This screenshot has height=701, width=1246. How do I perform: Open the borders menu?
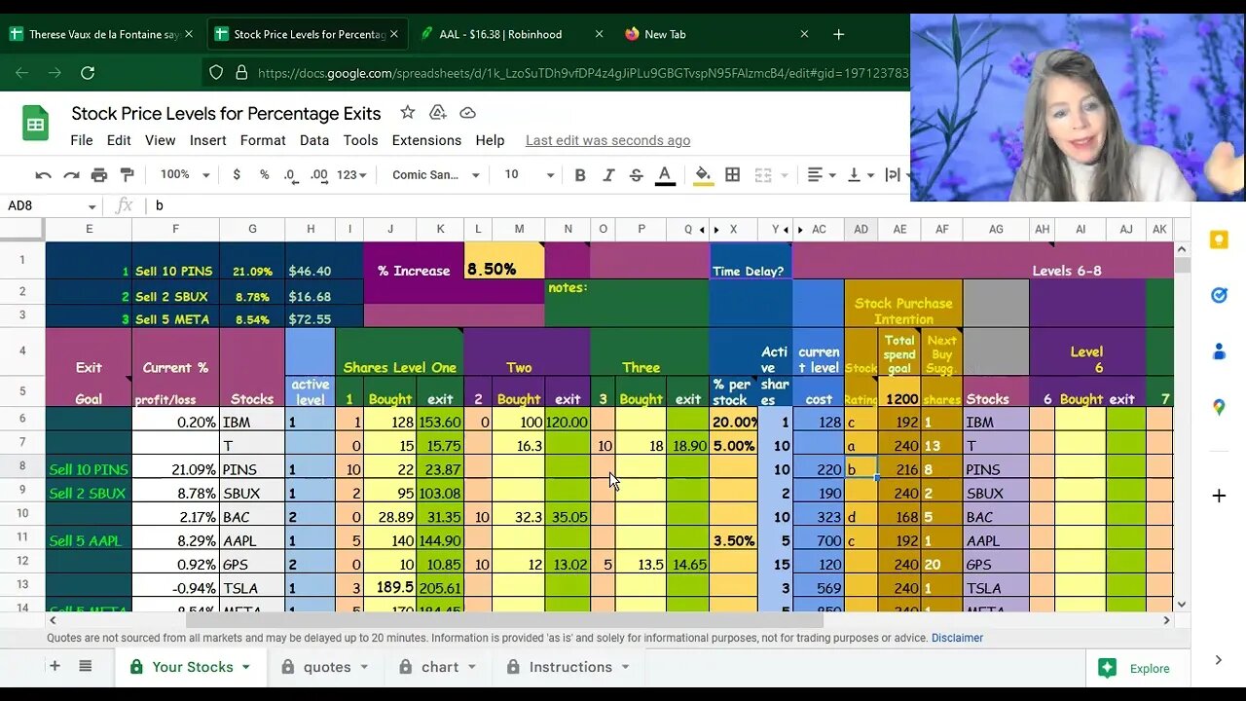click(x=733, y=175)
